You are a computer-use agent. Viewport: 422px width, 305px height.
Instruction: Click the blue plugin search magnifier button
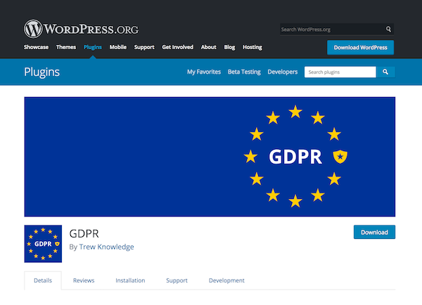[385, 72]
